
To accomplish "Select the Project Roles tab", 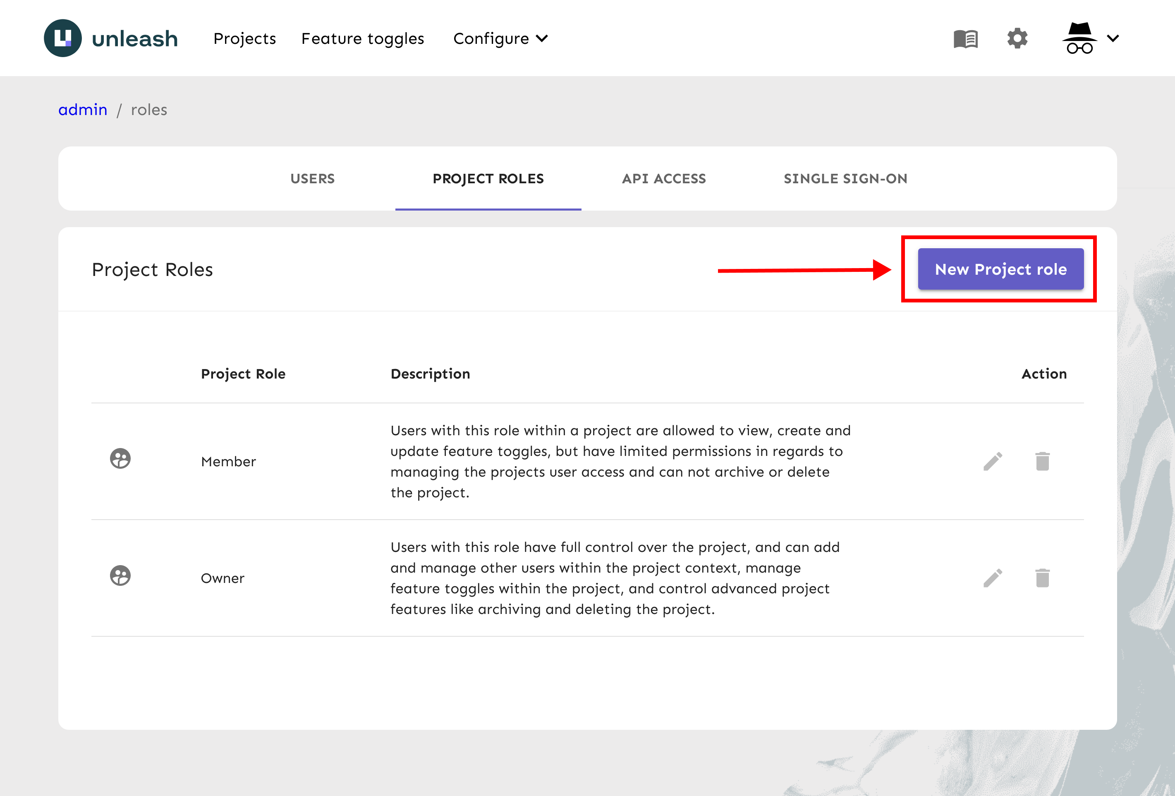I will point(488,178).
